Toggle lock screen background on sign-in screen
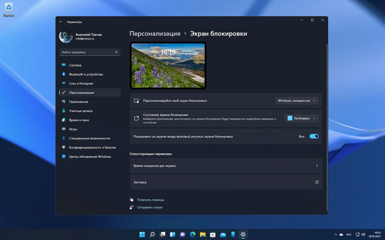 coord(314,136)
